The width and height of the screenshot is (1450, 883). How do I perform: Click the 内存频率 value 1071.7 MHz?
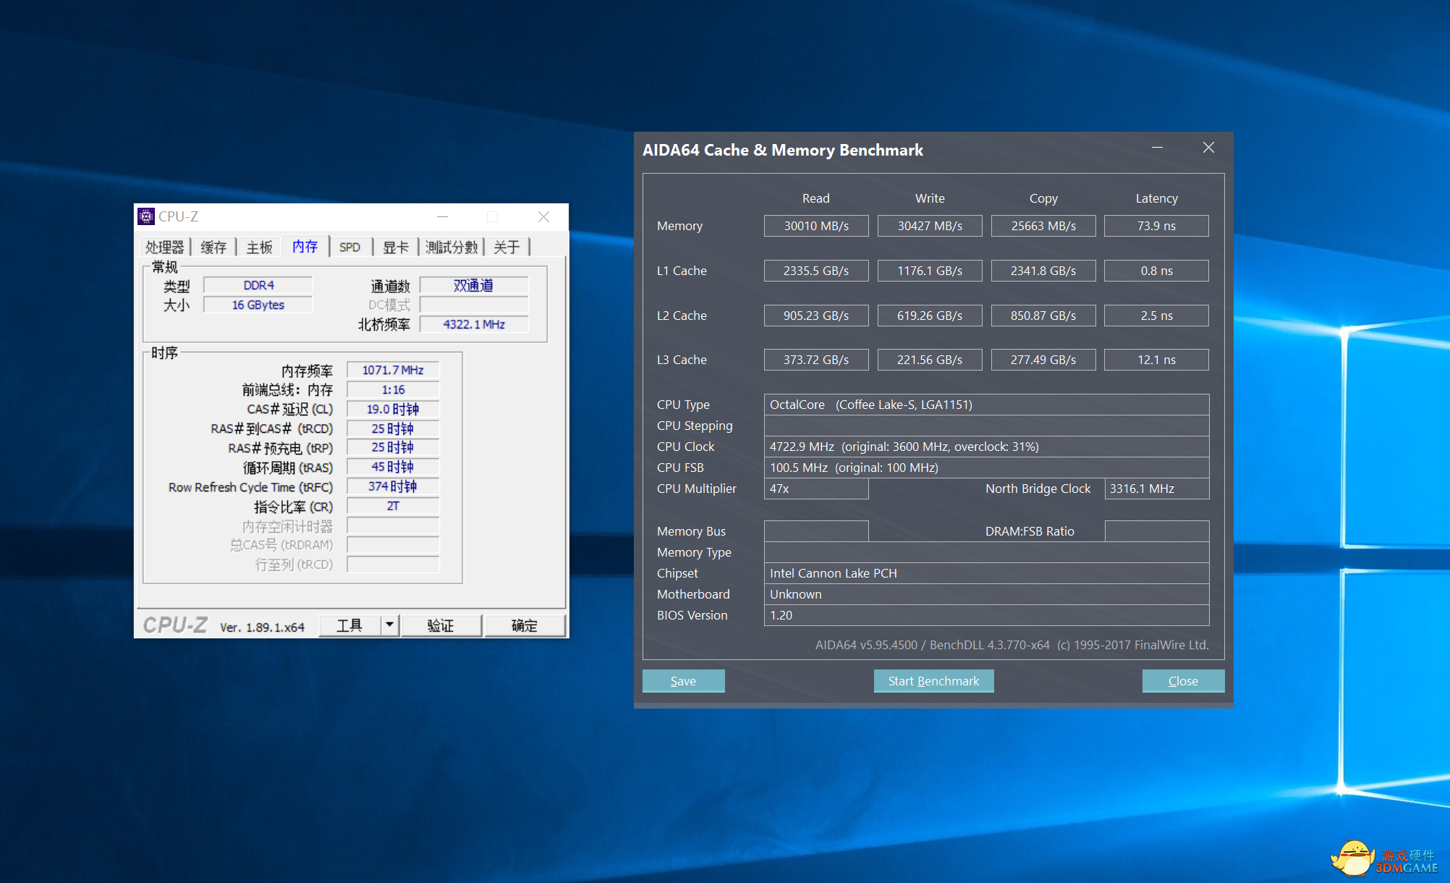393,370
